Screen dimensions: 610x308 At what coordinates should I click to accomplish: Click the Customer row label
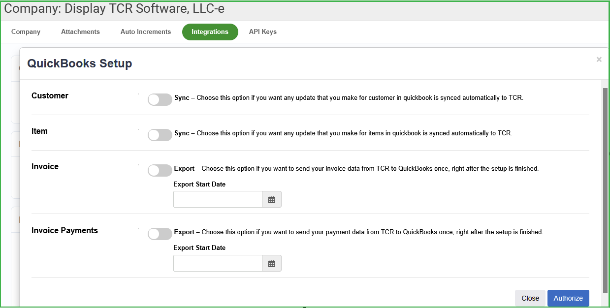50,95
